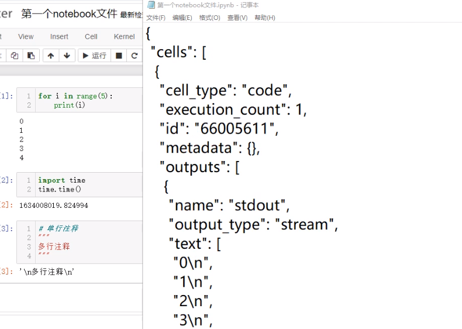Click the copy cells icon in the toolbar
Screen dimensions: 462x329
pyautogui.click(x=15, y=56)
